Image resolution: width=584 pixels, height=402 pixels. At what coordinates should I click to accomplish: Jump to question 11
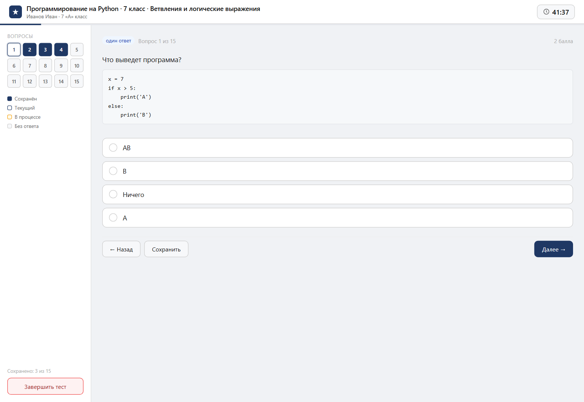[14, 81]
